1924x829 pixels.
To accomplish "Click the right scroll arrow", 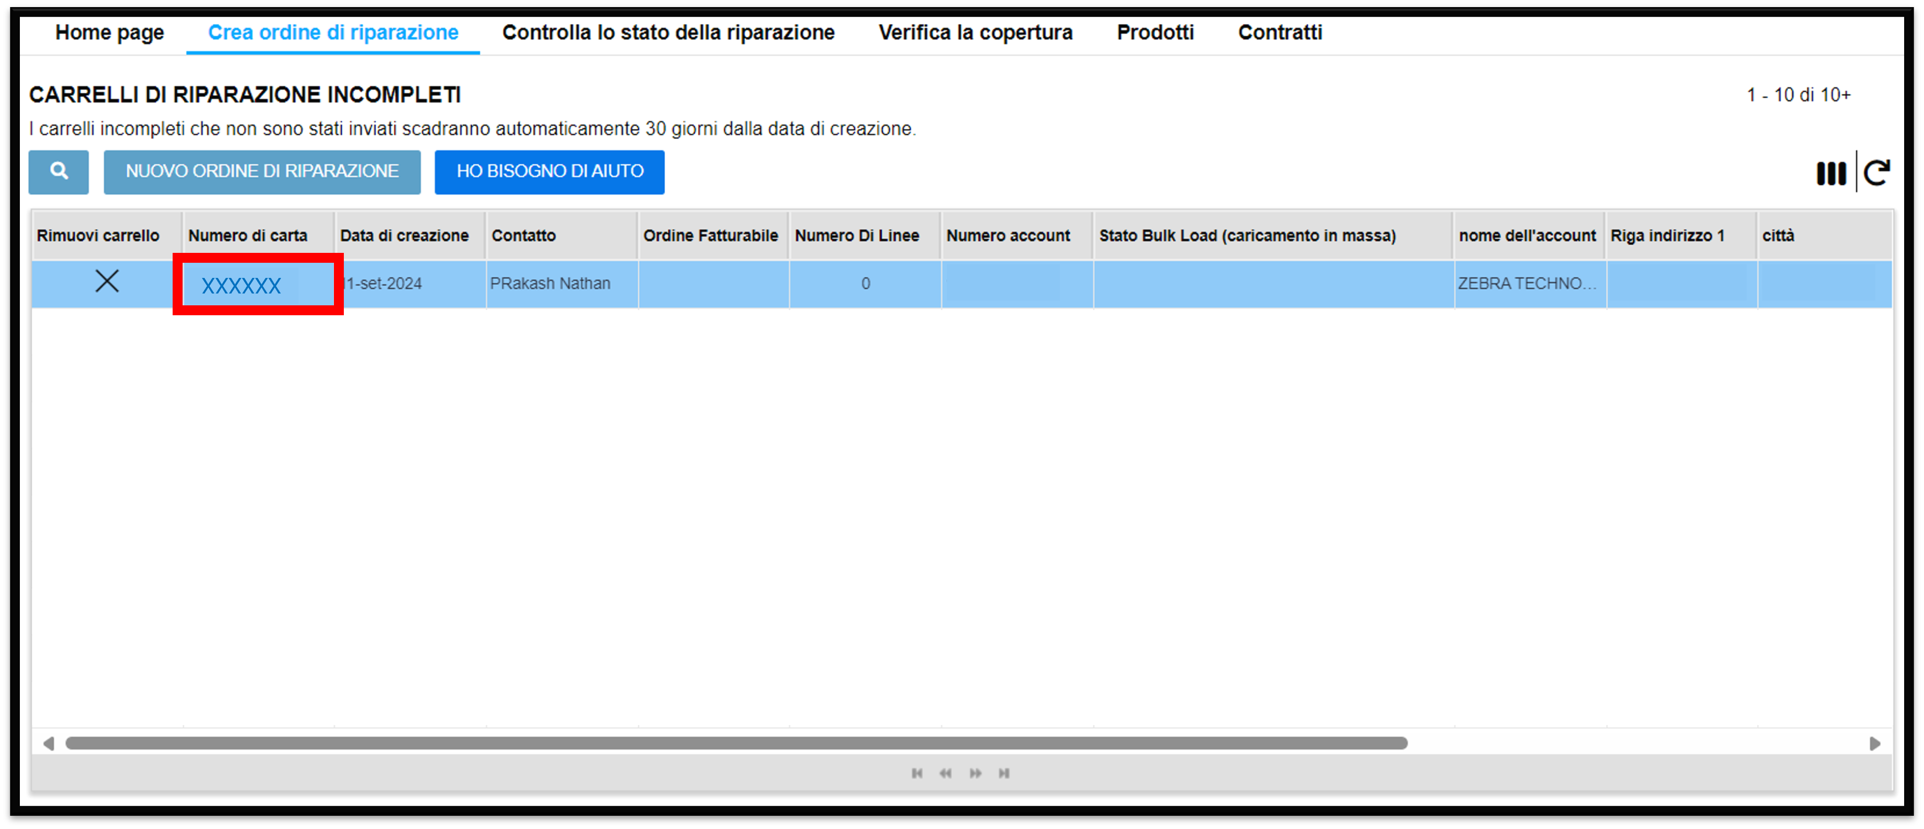I will [1875, 743].
